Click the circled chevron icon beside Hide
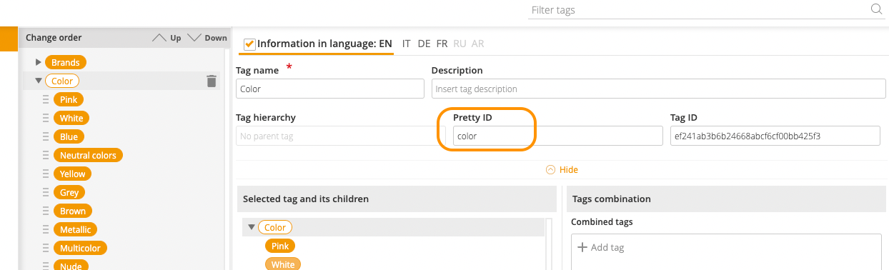 pos(550,170)
